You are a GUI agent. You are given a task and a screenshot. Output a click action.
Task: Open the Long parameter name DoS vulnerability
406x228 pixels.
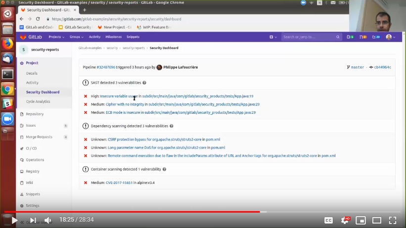157,148
